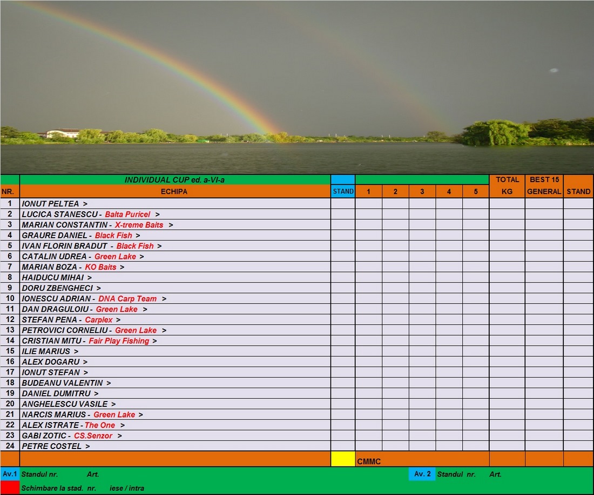Select the CMMC cell in orange row
Image resolution: width=594 pixels, height=495 pixels.
(x=369, y=462)
